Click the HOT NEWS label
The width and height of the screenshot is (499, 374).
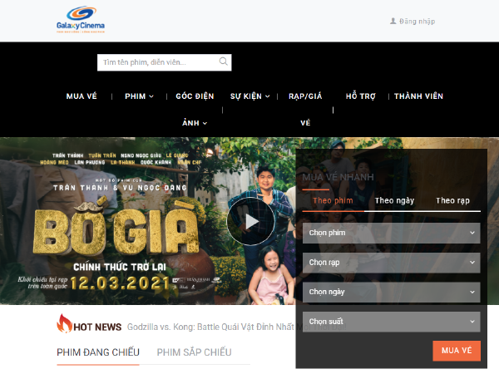(x=97, y=327)
